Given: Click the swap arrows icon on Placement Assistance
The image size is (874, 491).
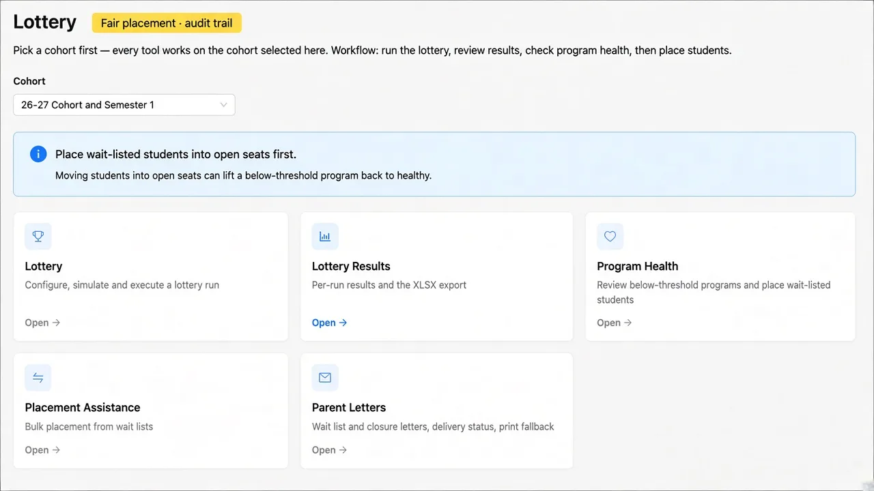Looking at the screenshot, I should [38, 378].
